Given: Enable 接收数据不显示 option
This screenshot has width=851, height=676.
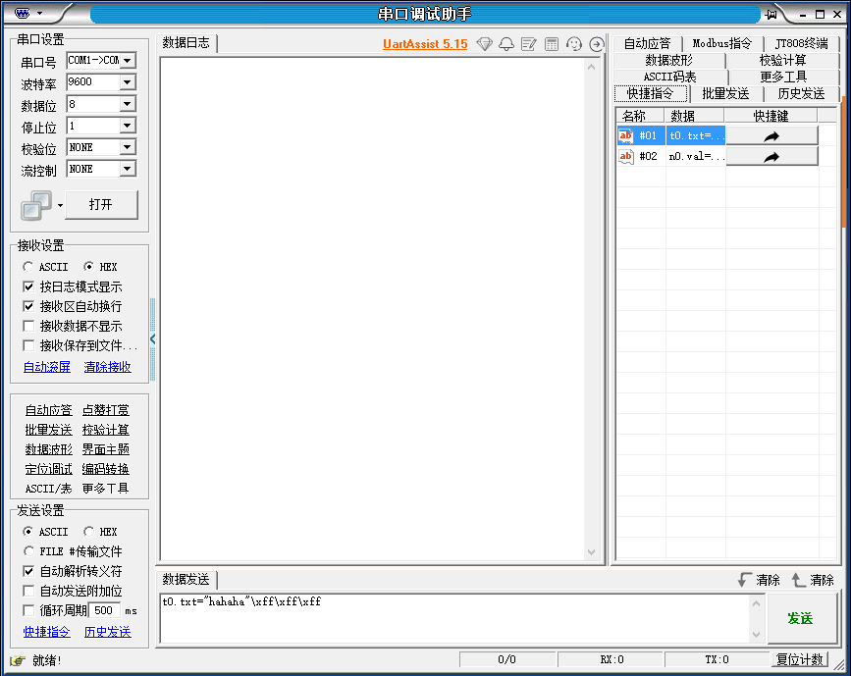Looking at the screenshot, I should pos(27,326).
